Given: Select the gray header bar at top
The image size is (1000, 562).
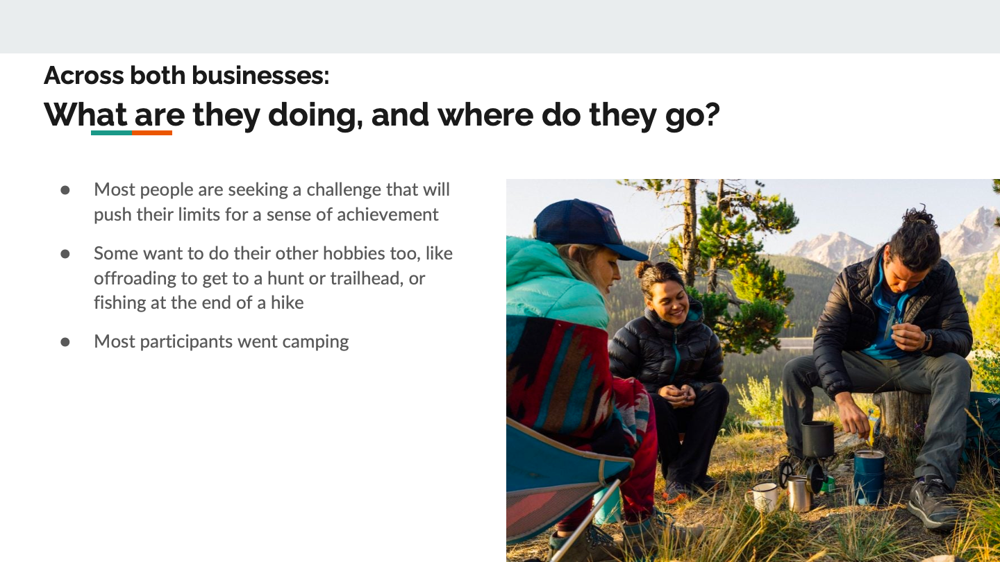Looking at the screenshot, I should 500,26.
